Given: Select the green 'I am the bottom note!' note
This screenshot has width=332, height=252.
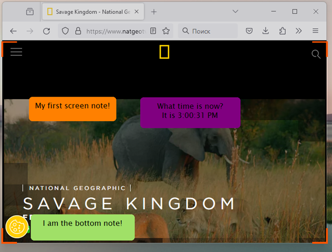Looking at the screenshot, I should click(x=83, y=227).
